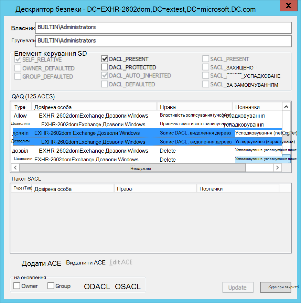Sort DACL list by Type column header
Screen dimensions: 301x303
[x=21, y=107]
